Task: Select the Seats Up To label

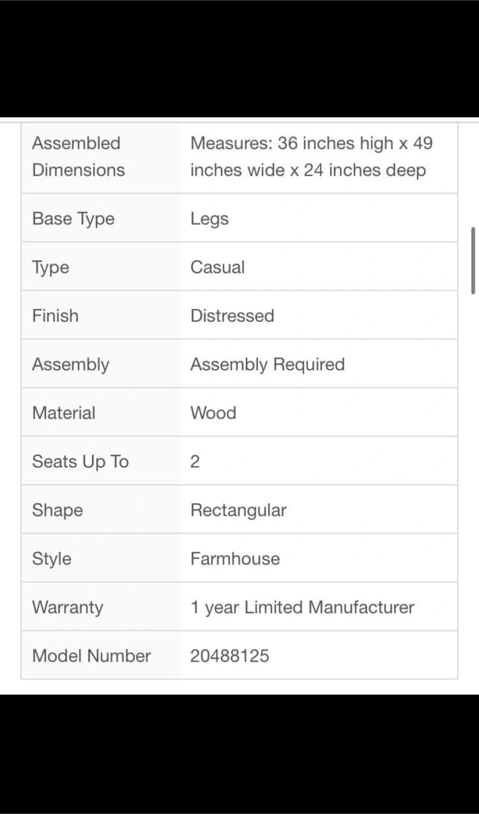Action: (80, 462)
